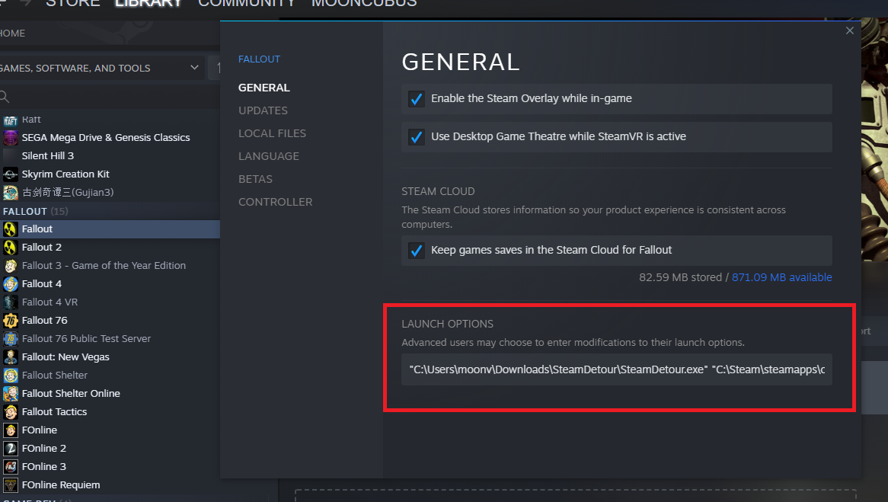This screenshot has width=888, height=502.
Task: Click the Fallout Shelter game icon
Action: point(11,376)
